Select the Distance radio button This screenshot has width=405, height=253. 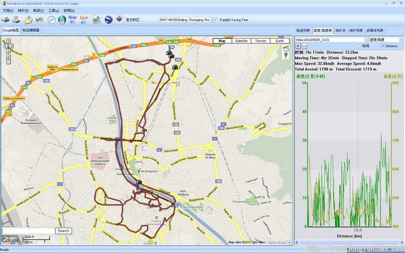pyautogui.click(x=382, y=46)
